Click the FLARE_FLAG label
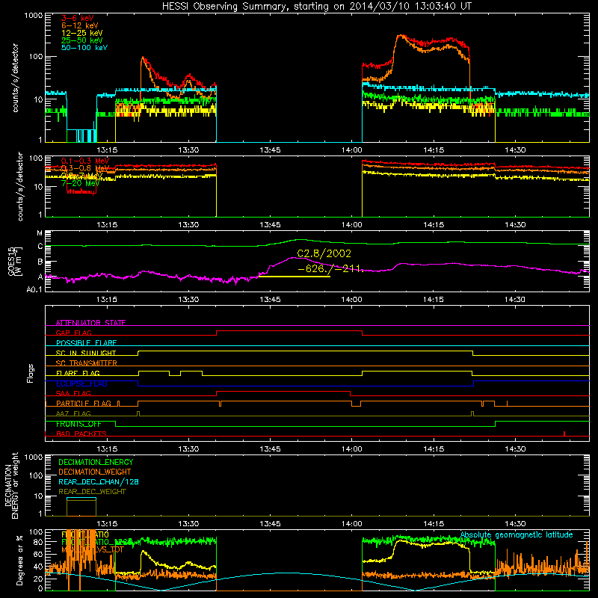Viewport: 598px width, 598px height. click(x=78, y=373)
